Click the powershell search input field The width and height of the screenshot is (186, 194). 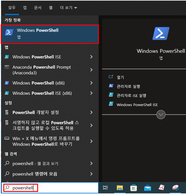pos(50,188)
